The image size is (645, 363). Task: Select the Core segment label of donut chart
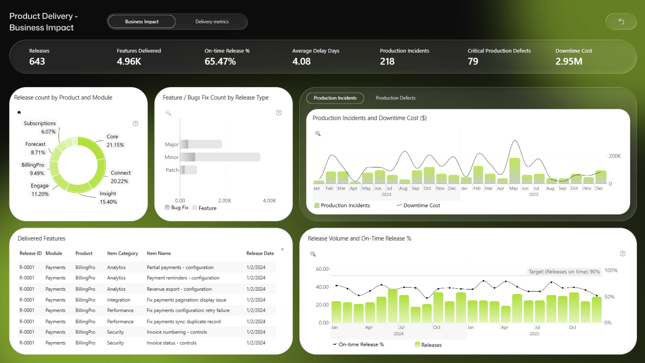click(112, 136)
